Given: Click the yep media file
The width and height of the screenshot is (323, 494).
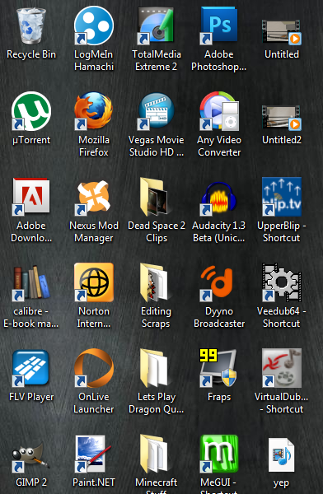Looking at the screenshot, I should [x=281, y=455].
